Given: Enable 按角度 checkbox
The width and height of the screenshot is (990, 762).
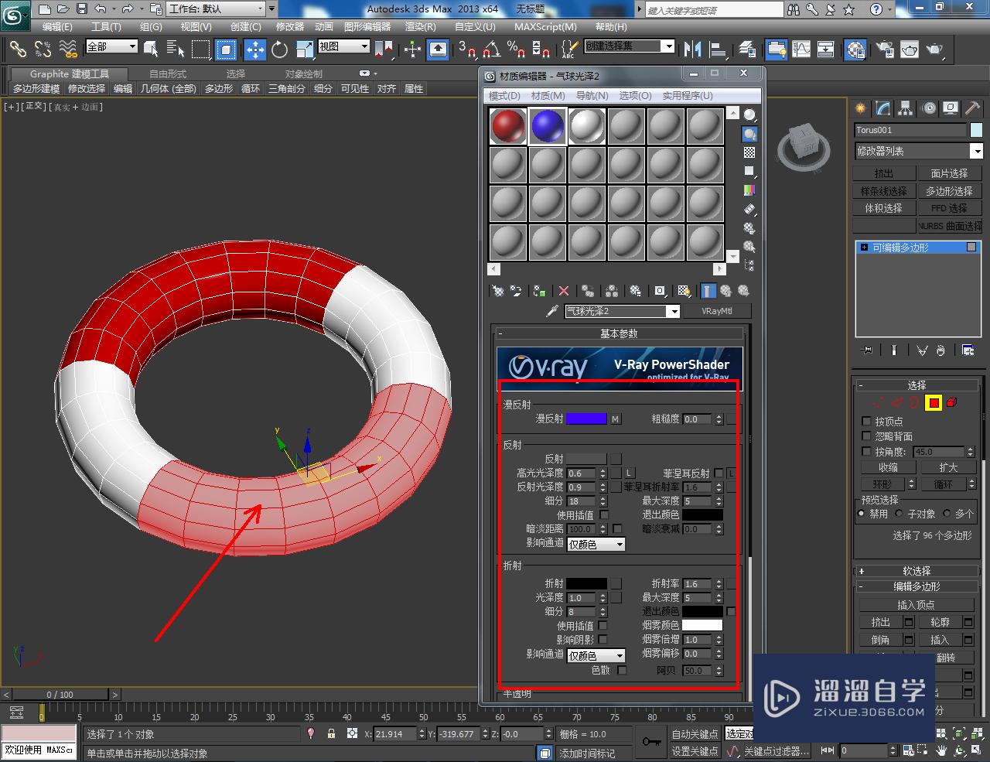Looking at the screenshot, I should 866,451.
